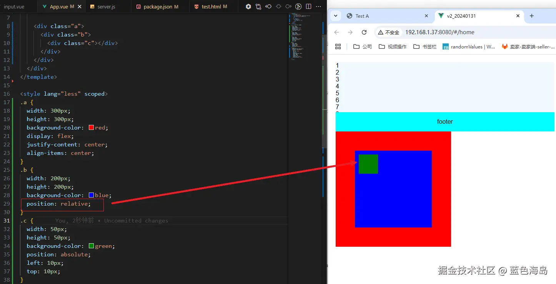Select the v2_20240131 browser tab
The image size is (556, 284).
click(479, 16)
